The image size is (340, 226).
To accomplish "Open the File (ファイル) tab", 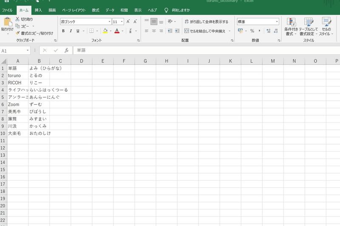I will tap(7, 10).
